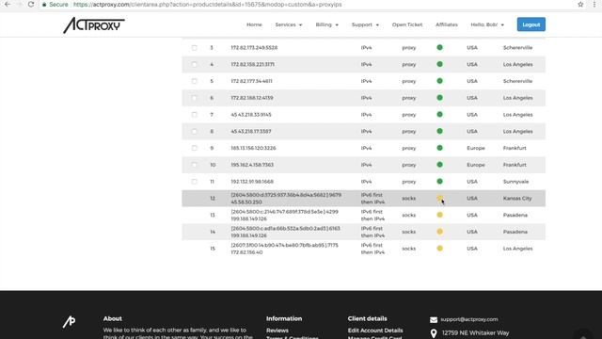The image size is (602, 339).
Task: Click the footer ActProxy logo mark
Action: (69, 322)
